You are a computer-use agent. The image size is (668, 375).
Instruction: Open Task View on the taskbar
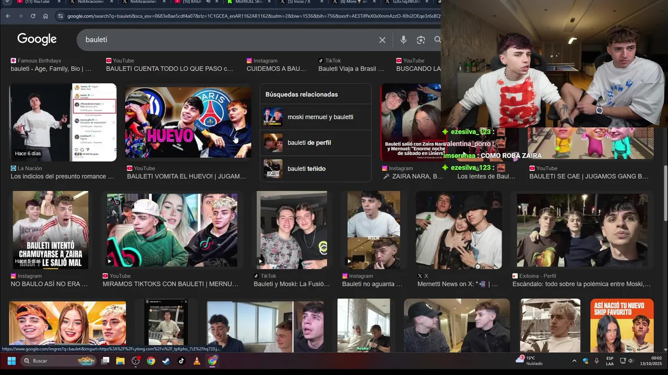pos(105,360)
